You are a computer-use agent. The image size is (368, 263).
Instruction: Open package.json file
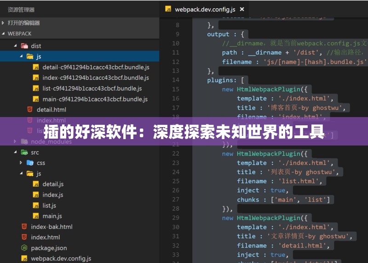click(49, 248)
